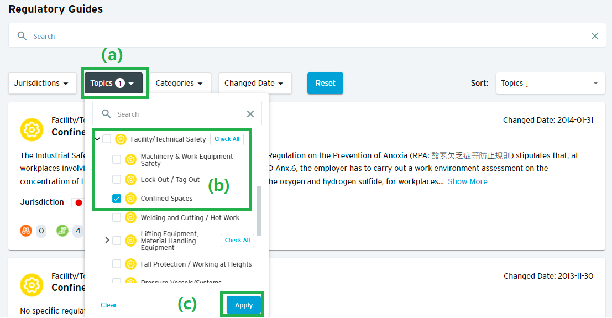Screen dimensions: 612x318
Task: Click the topics list scrollbar thumb
Action: pos(259,211)
